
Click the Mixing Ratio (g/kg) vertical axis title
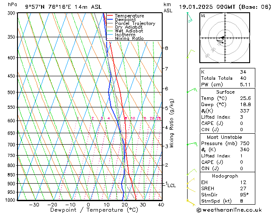171,123
